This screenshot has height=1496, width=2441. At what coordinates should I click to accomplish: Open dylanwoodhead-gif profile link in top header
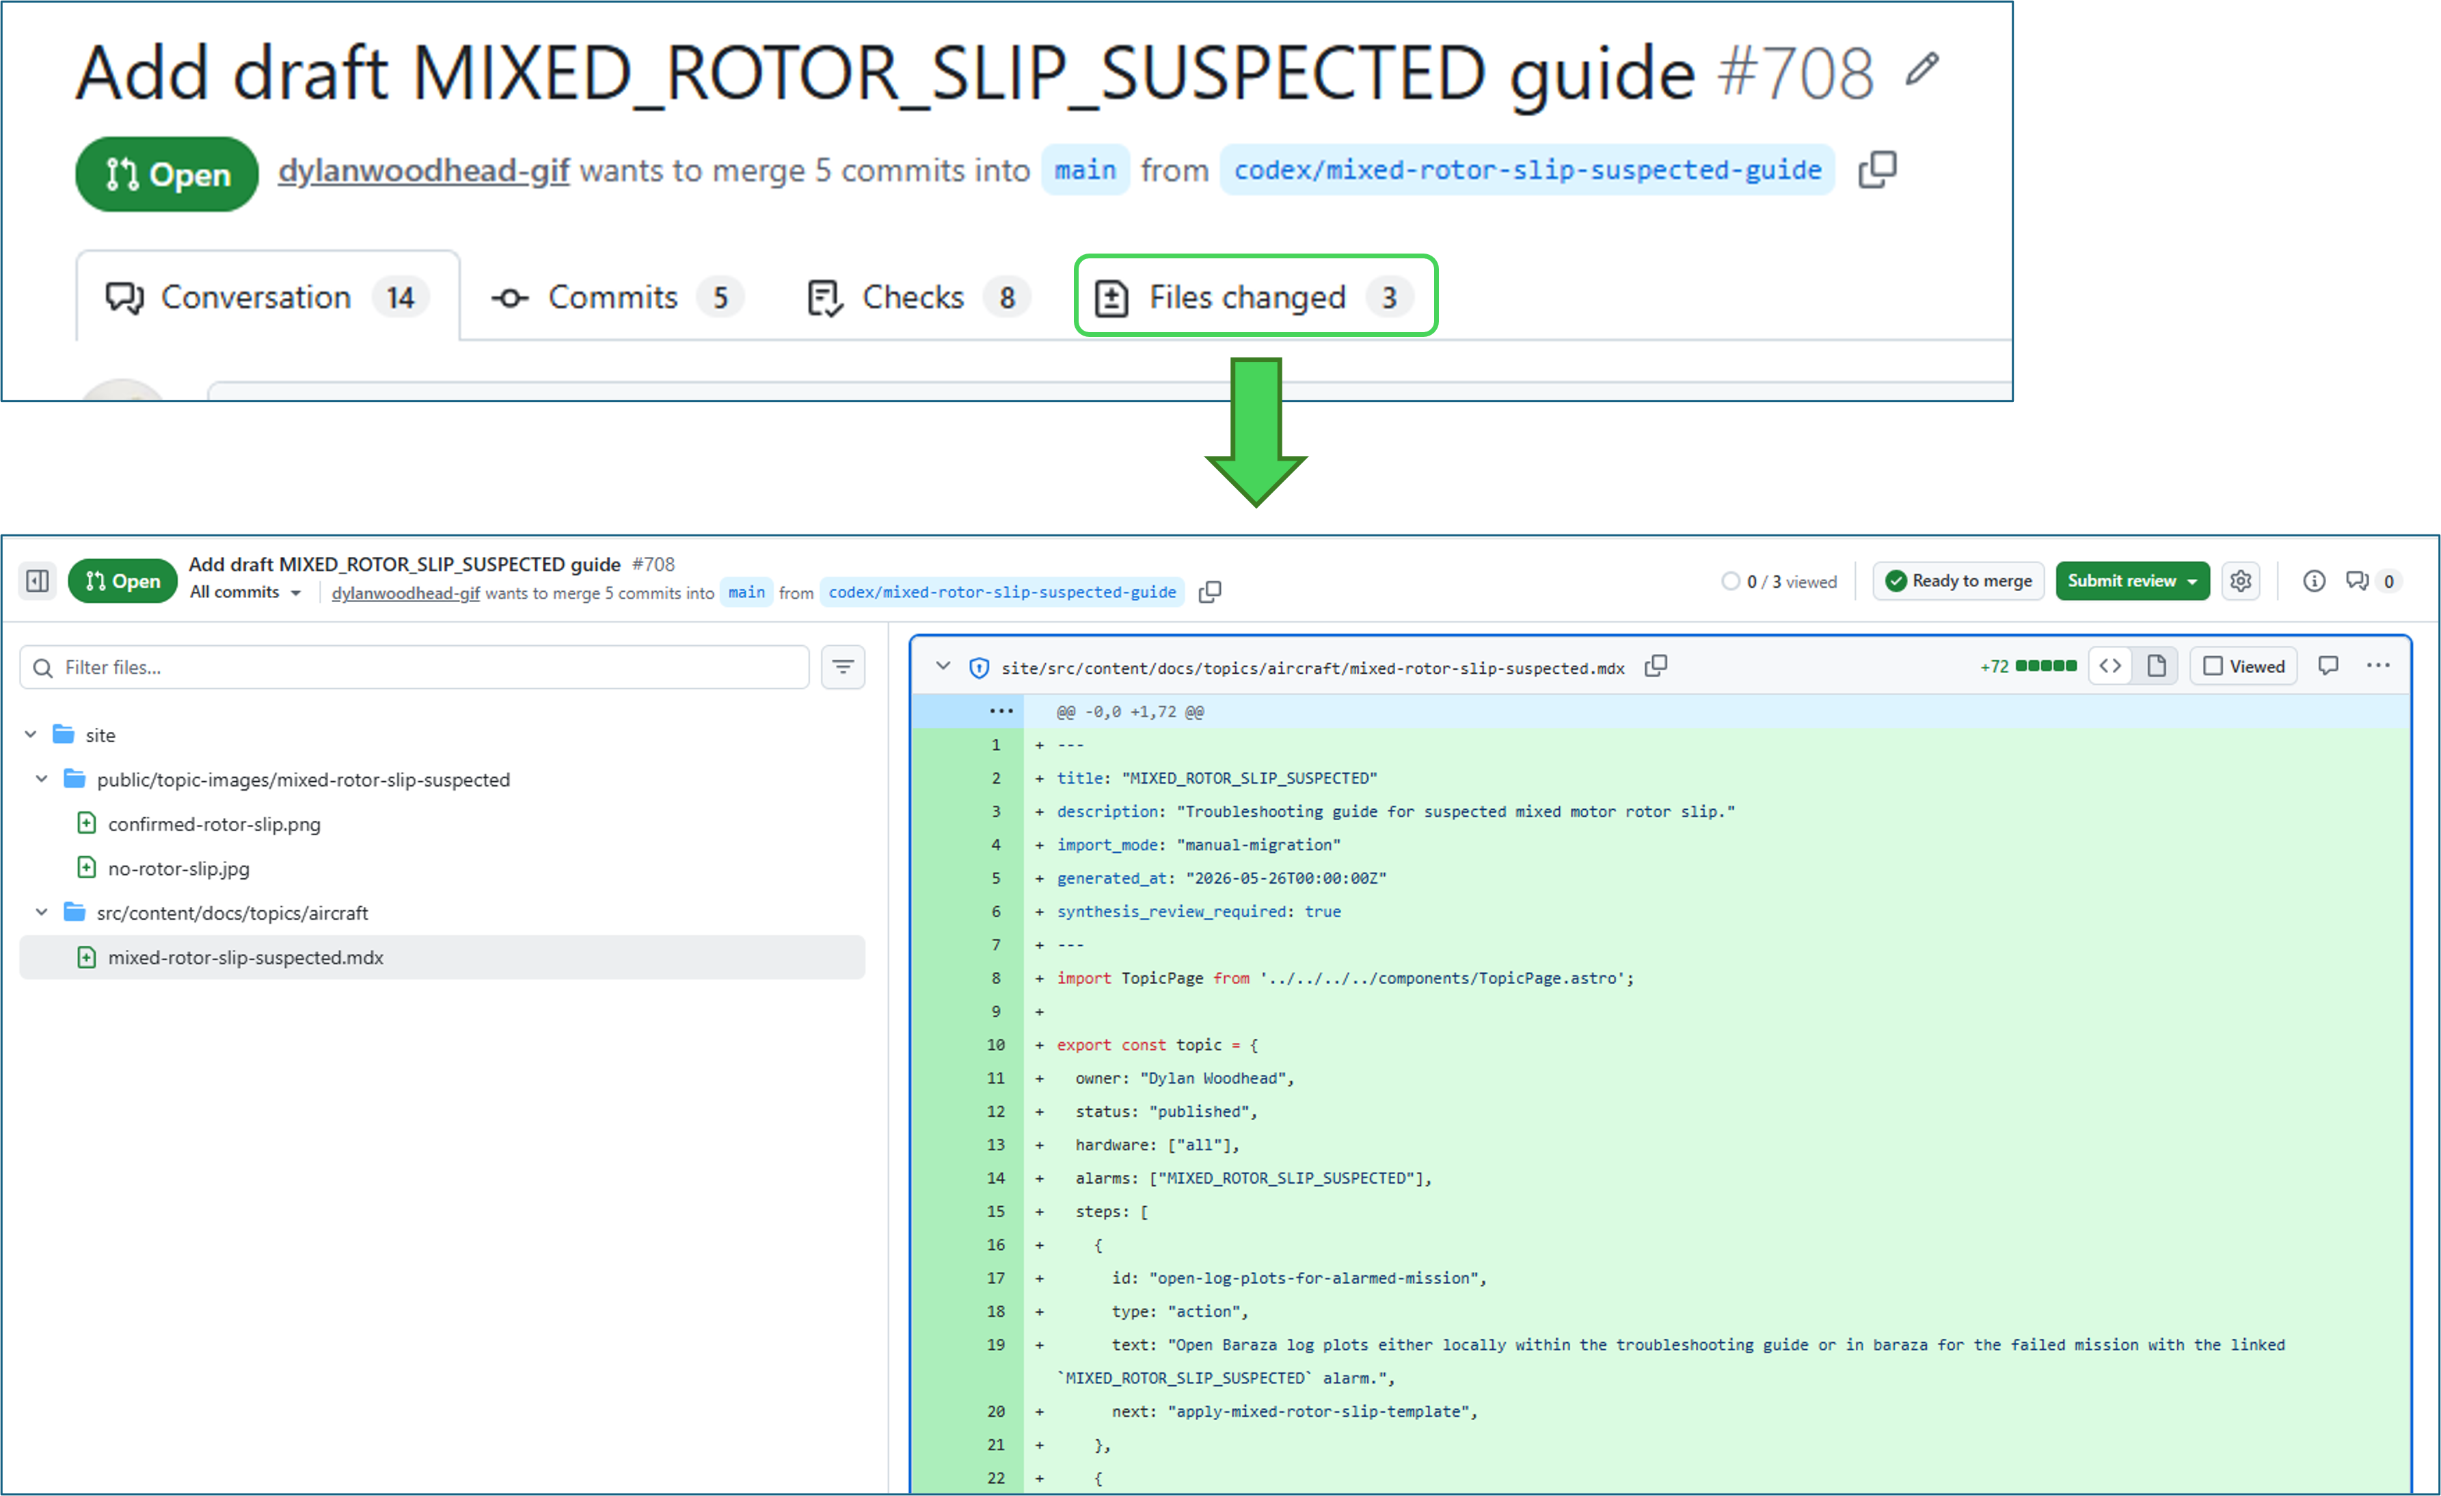coord(423,170)
